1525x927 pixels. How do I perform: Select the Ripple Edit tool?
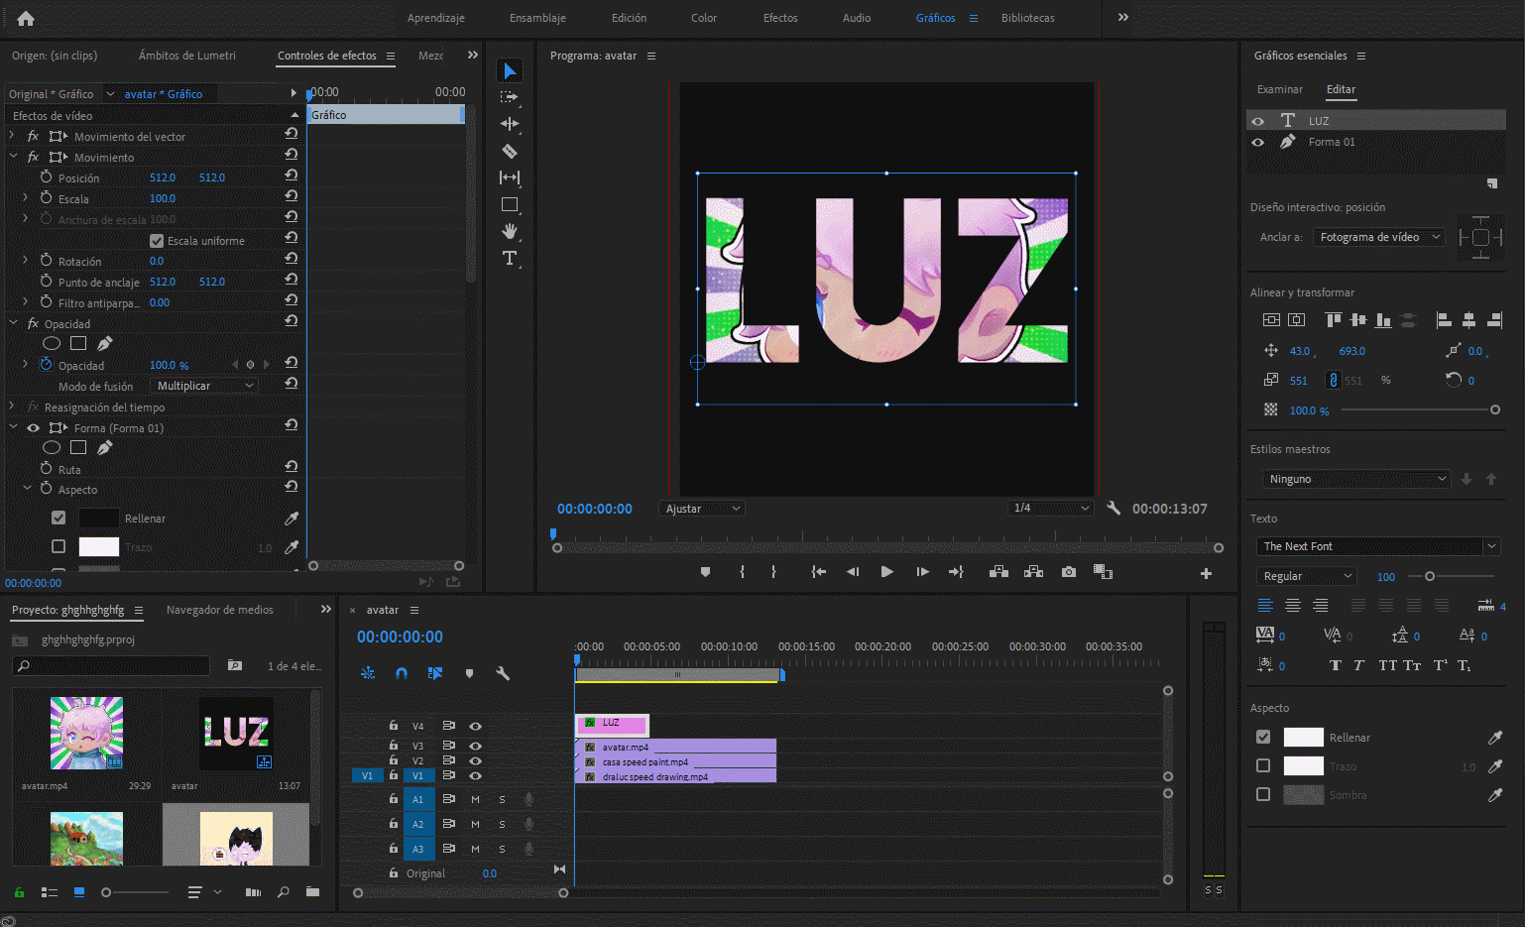[x=510, y=124]
